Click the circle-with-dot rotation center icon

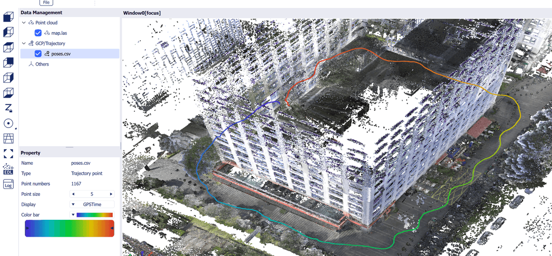(x=8, y=123)
